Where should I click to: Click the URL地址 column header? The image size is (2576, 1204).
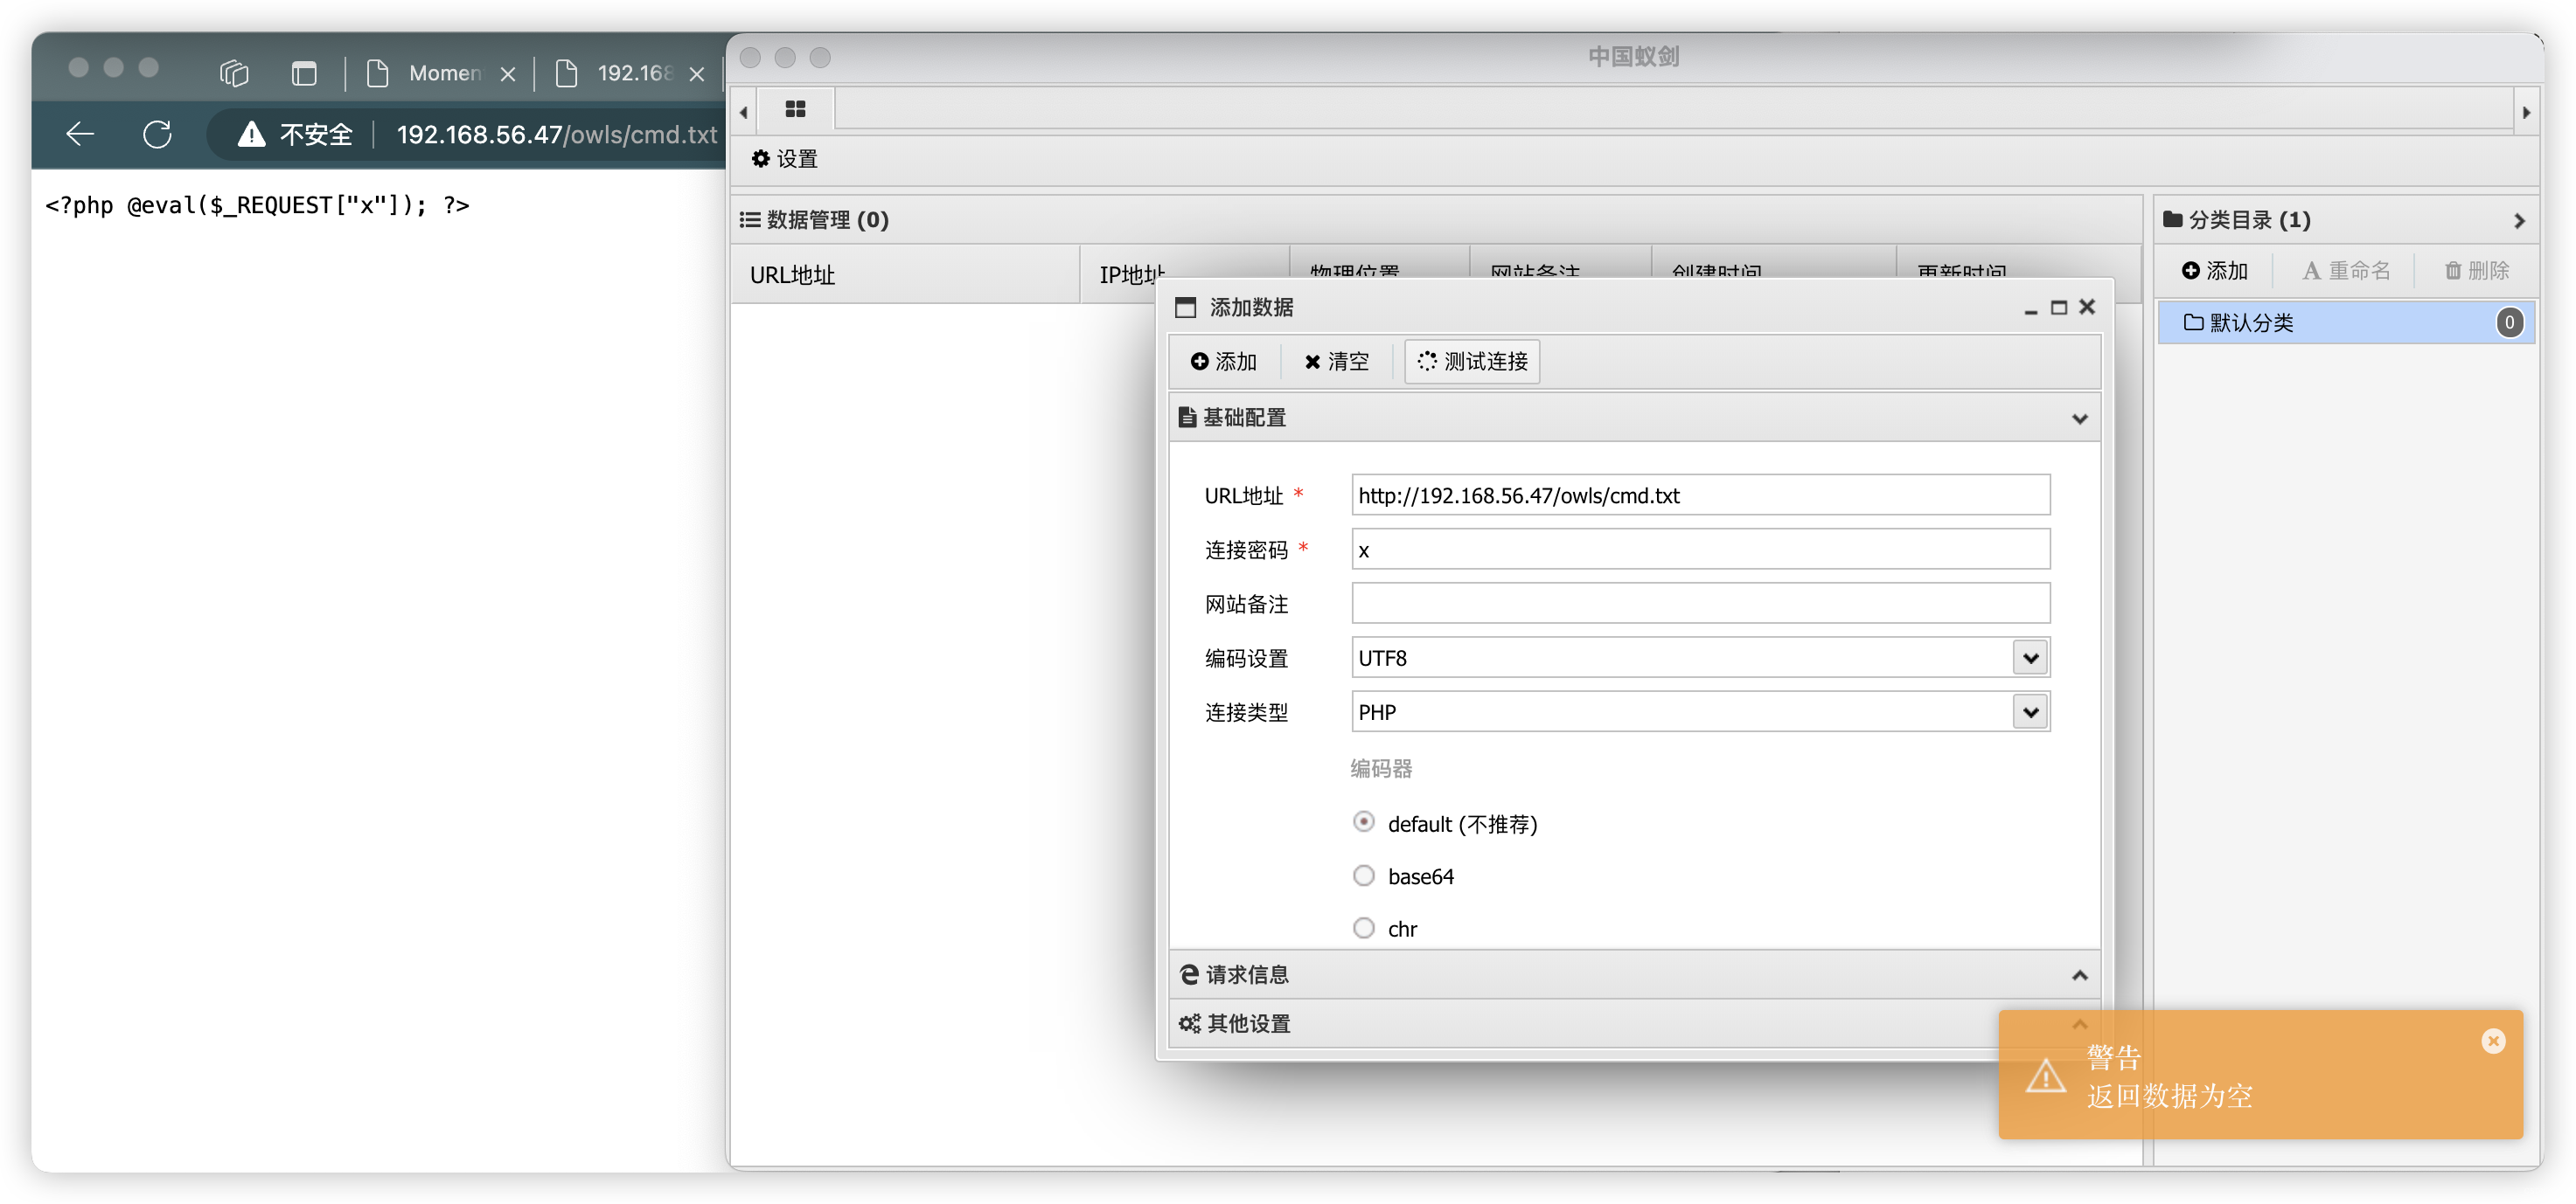(x=905, y=274)
